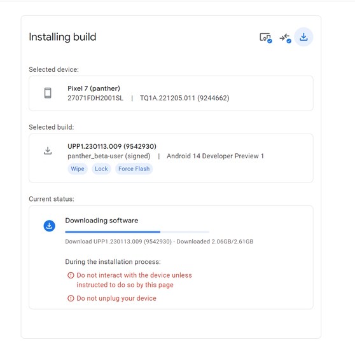Click the install download step icon
Viewport: 355px width, 356px height.
click(303, 37)
